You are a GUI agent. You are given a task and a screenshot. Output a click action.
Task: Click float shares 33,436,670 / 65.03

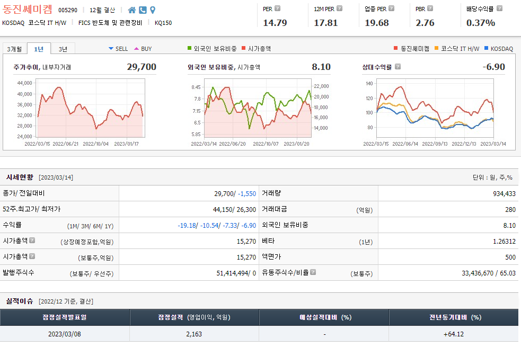489,273
